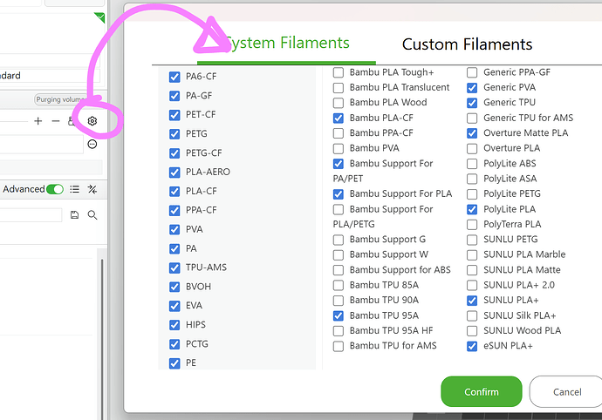Enable Bambu Support W filament
602x420 pixels.
(x=339, y=255)
